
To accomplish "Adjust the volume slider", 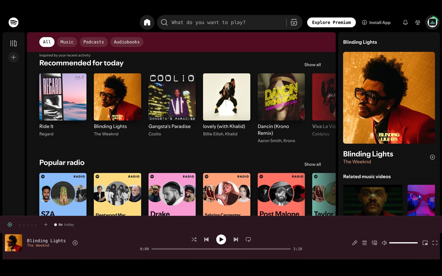I will 403,243.
